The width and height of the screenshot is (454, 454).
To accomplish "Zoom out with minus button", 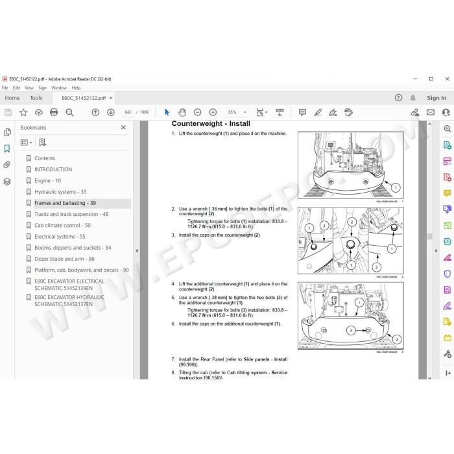I will click(x=197, y=112).
